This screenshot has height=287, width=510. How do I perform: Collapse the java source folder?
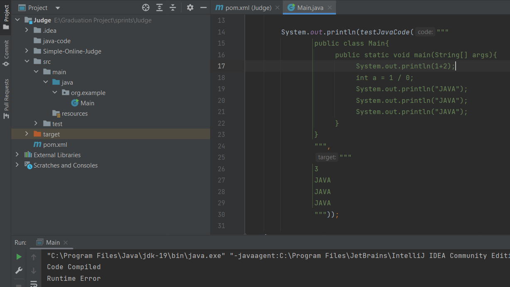tap(46, 82)
